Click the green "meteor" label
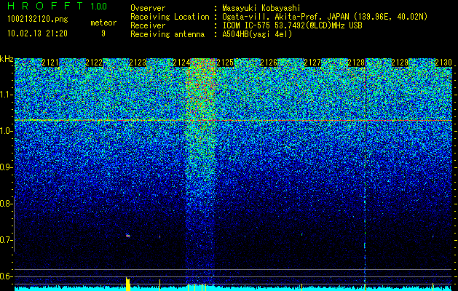The width and height of the screenshot is (458, 291). [103, 23]
